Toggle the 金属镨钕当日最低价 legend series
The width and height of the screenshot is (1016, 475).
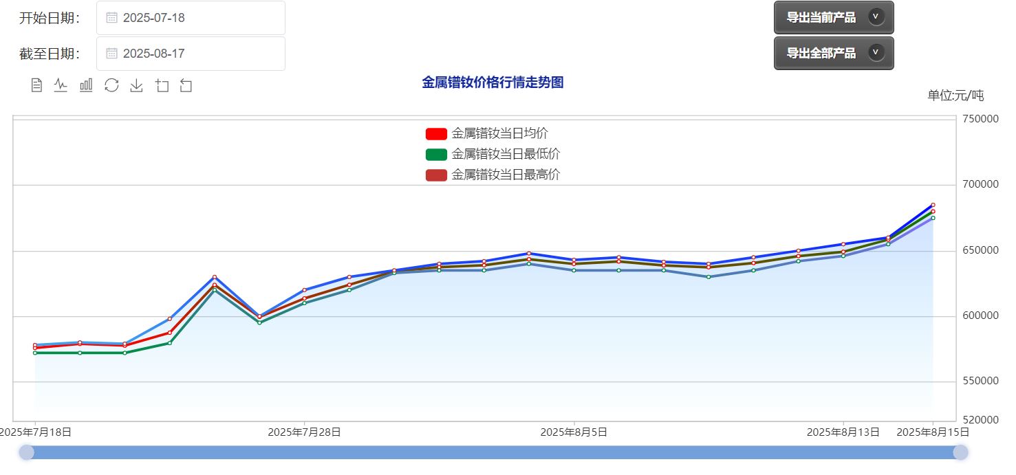coord(493,154)
